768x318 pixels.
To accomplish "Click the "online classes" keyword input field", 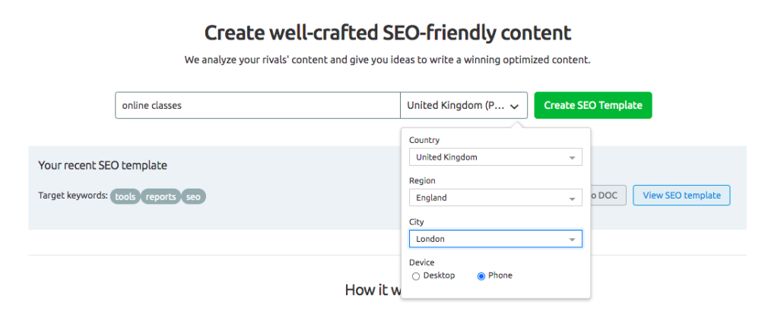I will pyautogui.click(x=257, y=106).
